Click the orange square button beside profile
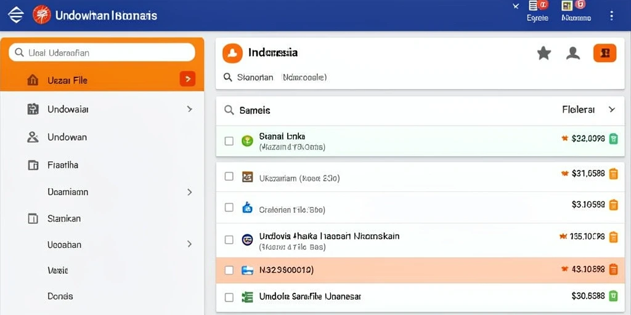Viewport: 631px width, 315px height. click(605, 53)
